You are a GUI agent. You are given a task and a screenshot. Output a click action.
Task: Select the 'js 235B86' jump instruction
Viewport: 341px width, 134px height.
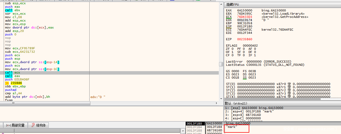point(13,83)
